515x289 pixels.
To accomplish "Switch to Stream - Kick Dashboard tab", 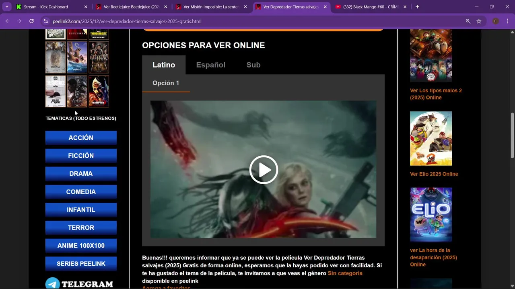I will point(52,7).
